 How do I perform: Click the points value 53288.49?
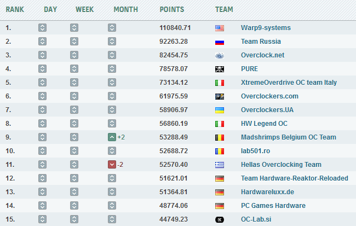click(x=174, y=137)
